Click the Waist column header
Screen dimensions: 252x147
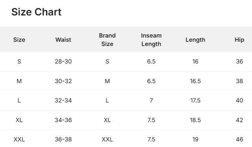63,40
